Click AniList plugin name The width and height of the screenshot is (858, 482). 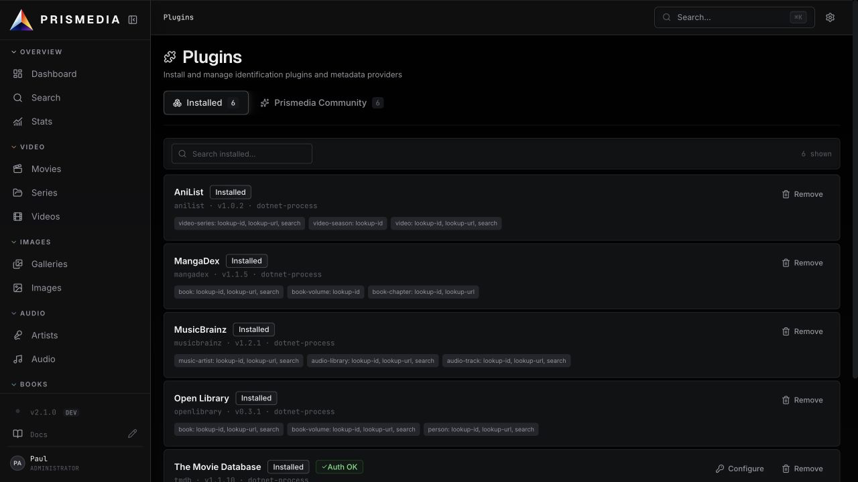point(188,192)
